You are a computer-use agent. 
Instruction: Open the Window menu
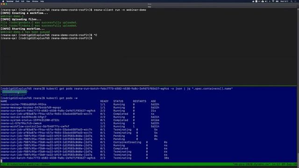35,1
